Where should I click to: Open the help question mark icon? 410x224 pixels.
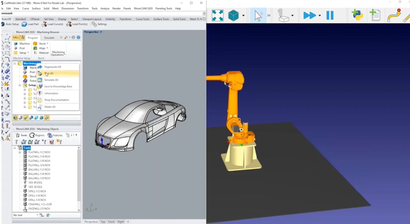(78, 37)
